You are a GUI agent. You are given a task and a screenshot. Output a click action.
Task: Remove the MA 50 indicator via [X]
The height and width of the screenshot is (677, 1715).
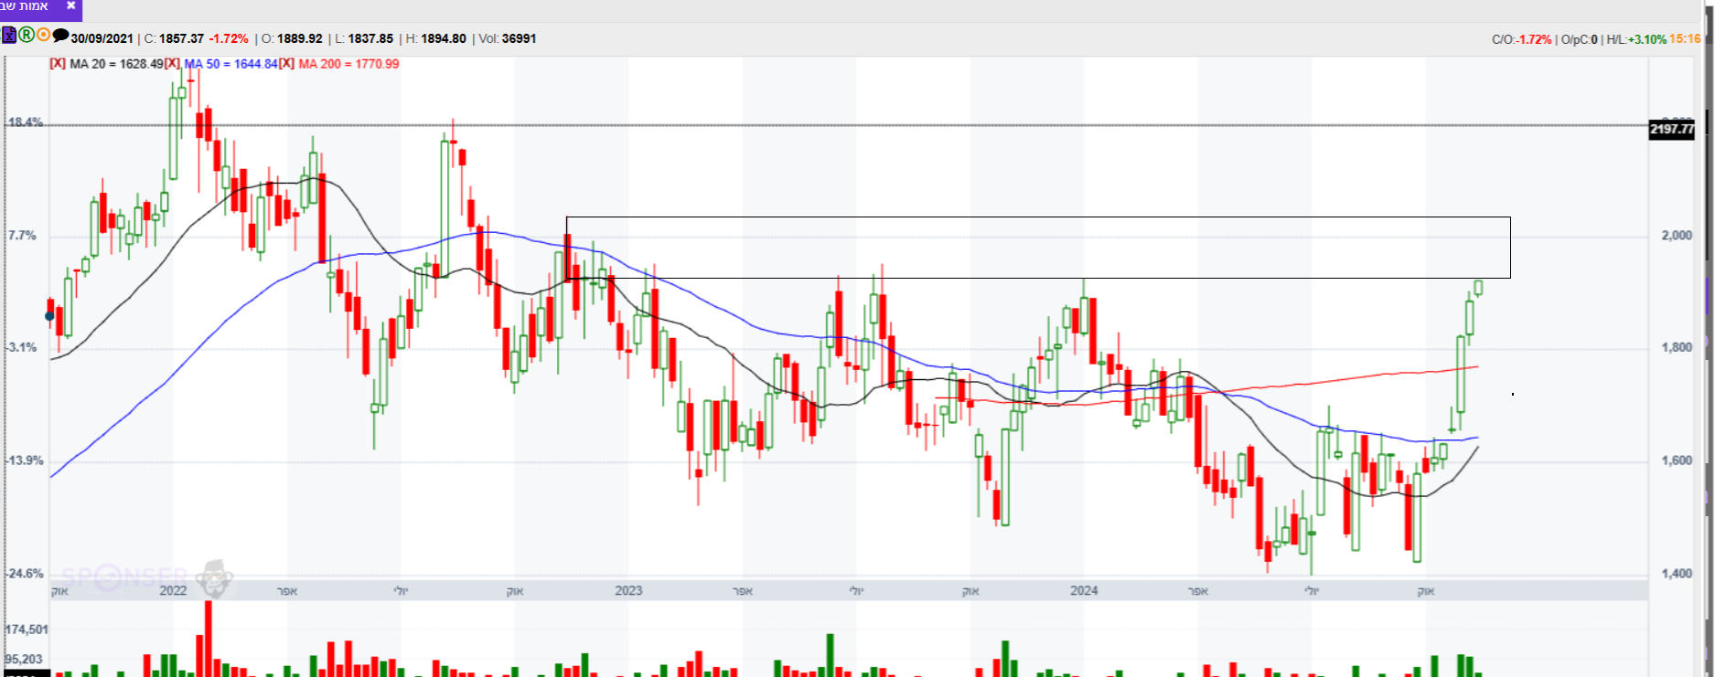pyautogui.click(x=172, y=64)
